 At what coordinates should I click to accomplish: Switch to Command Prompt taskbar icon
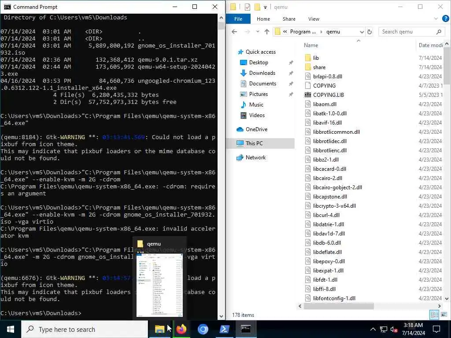(246, 329)
